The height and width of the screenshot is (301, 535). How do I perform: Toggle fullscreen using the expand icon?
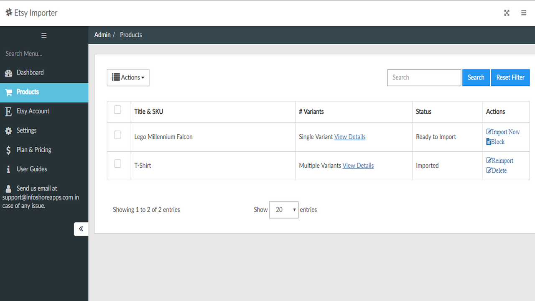[x=507, y=13]
